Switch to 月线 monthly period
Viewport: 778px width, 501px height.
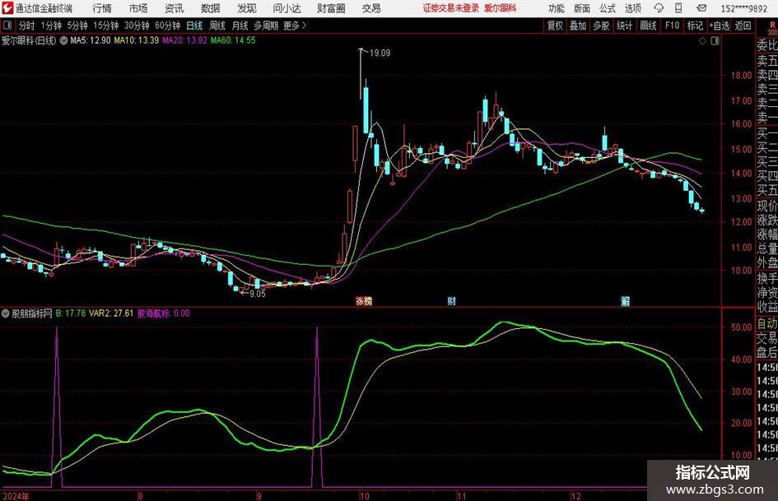click(x=240, y=26)
